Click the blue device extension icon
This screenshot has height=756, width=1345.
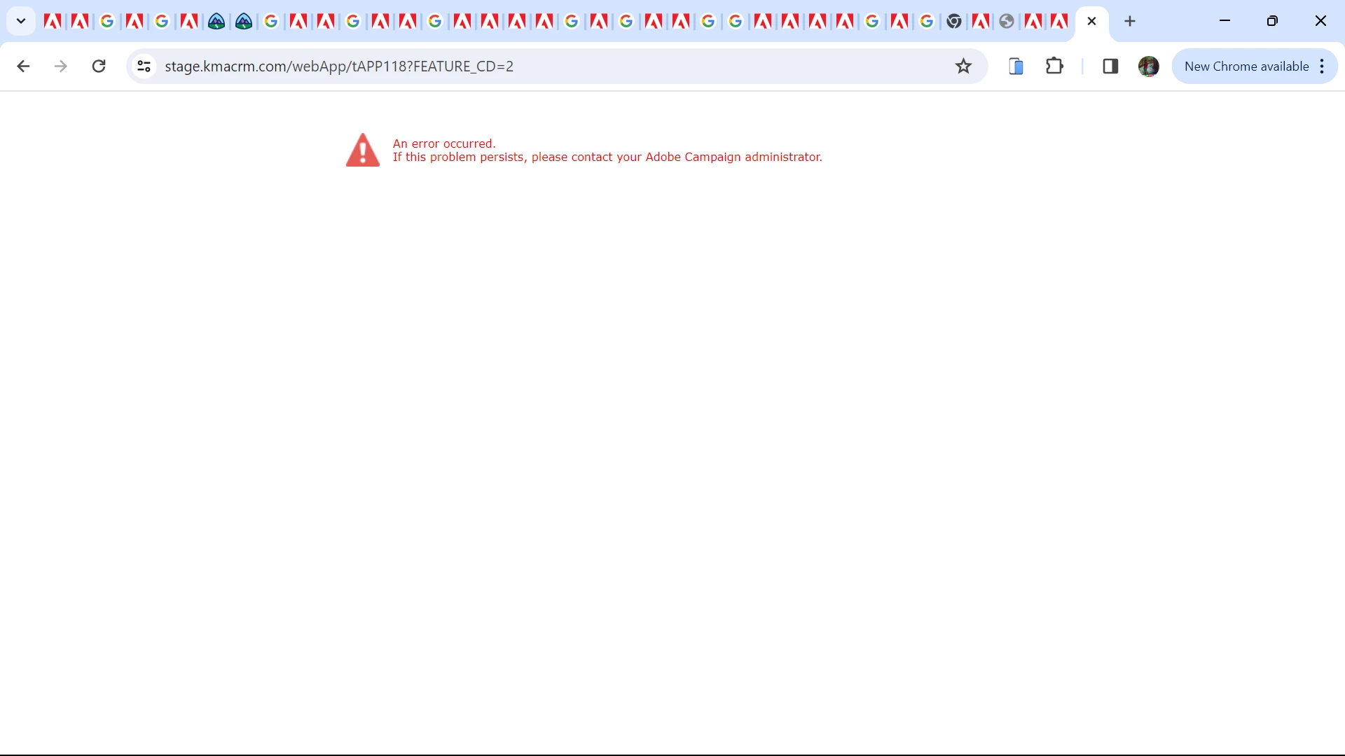click(x=1016, y=66)
